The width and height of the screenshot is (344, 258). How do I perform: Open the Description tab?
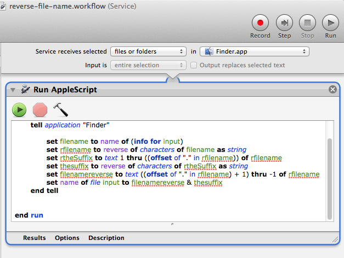pyautogui.click(x=106, y=238)
